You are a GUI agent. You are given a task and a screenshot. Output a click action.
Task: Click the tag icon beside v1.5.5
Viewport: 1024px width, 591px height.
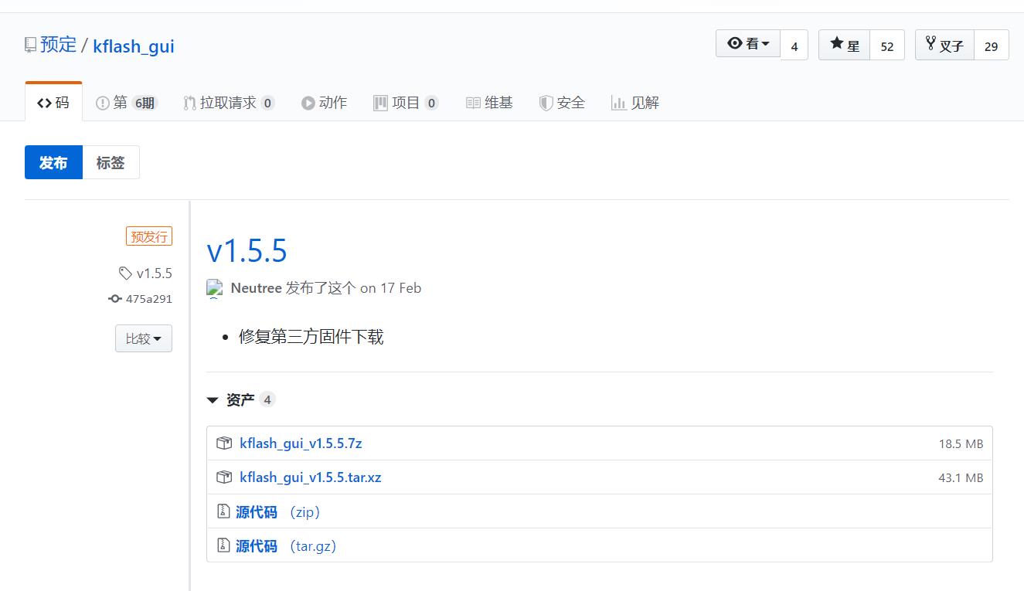pos(125,273)
